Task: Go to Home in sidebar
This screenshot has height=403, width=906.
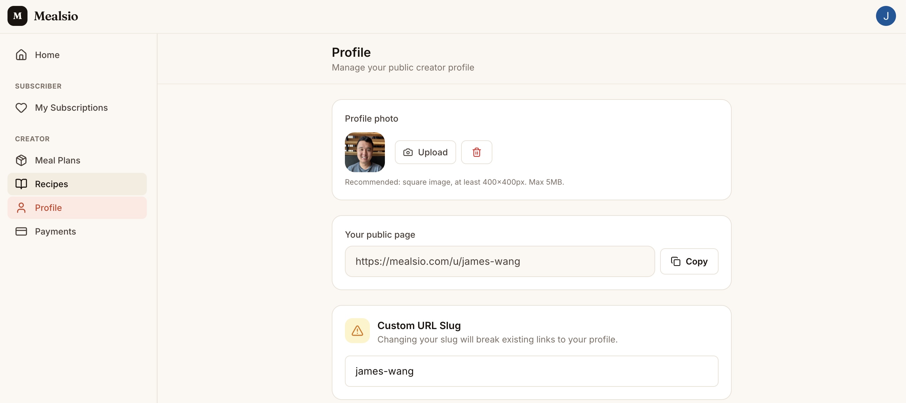Action: tap(77, 55)
